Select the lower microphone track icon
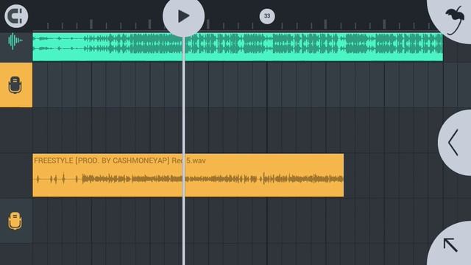 pos(15,221)
